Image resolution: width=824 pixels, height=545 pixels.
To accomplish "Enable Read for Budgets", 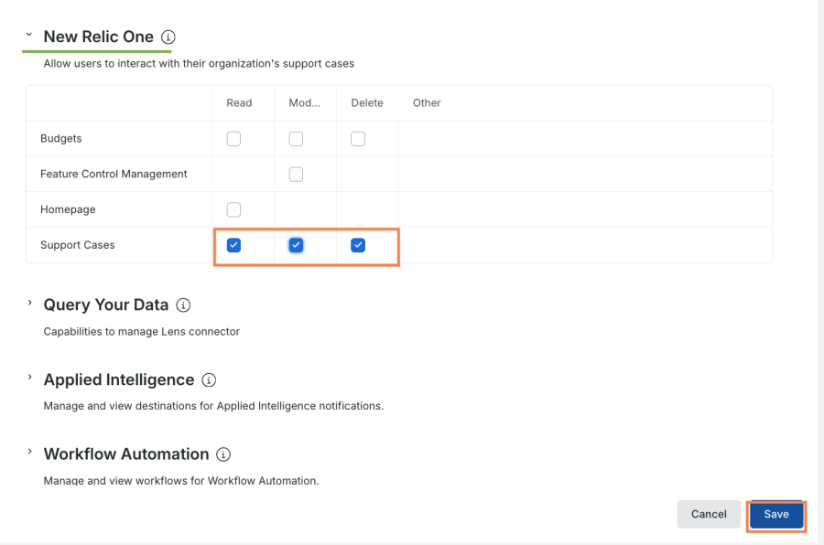I will (233, 139).
